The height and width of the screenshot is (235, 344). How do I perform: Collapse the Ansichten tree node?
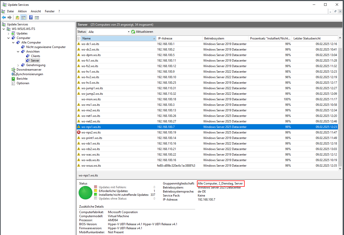[18, 52]
